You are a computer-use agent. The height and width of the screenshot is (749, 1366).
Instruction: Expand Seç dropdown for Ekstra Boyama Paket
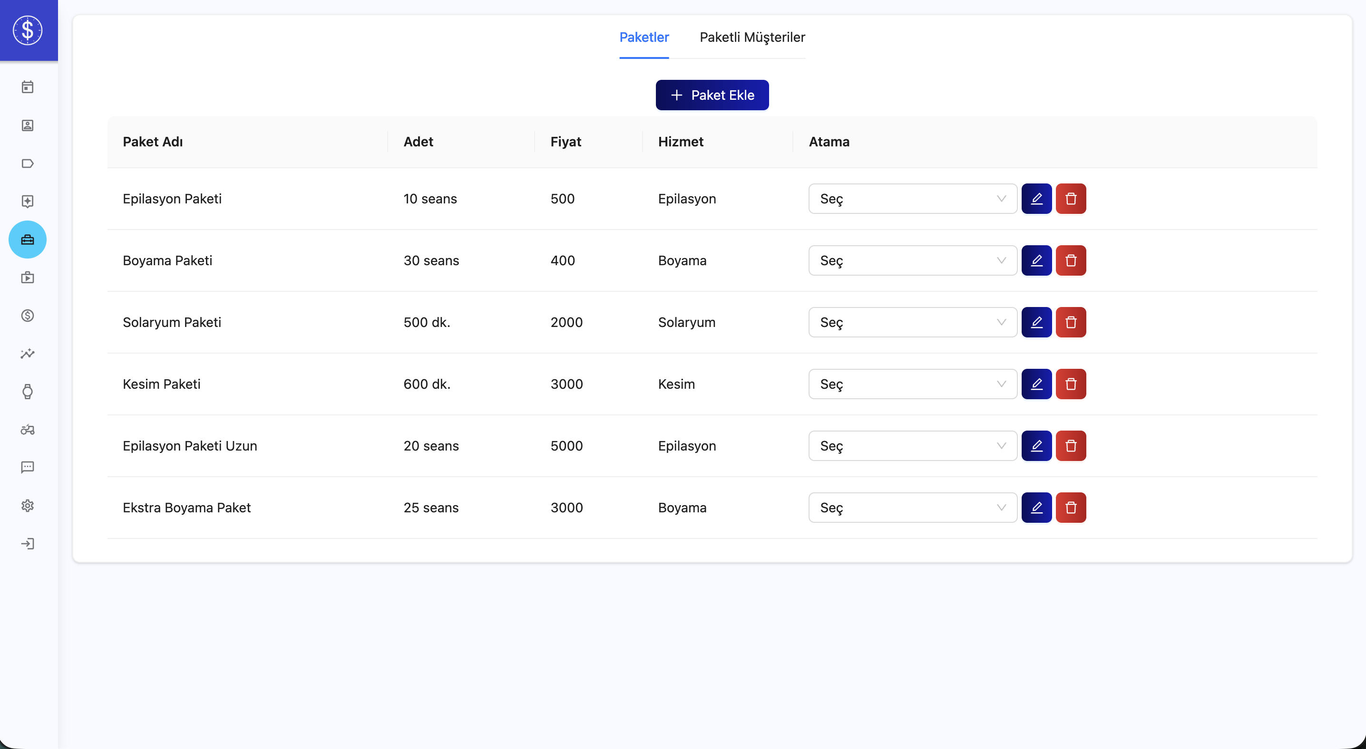912,508
